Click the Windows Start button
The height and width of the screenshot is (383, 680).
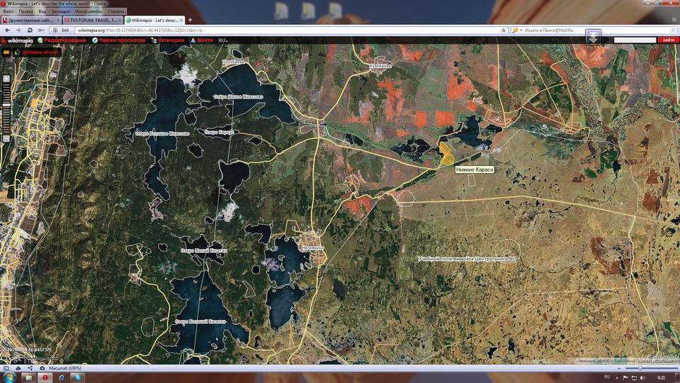tap(8, 377)
